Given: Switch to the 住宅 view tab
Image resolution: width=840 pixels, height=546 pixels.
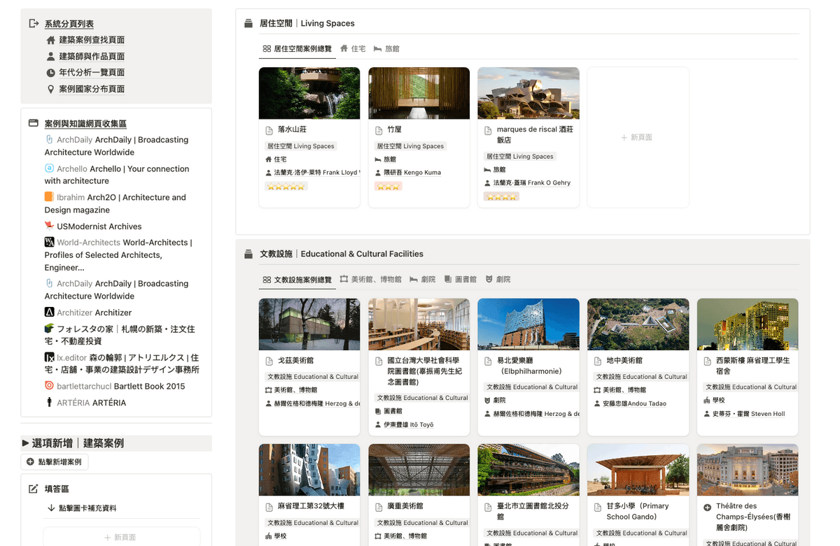Looking at the screenshot, I should [x=353, y=49].
